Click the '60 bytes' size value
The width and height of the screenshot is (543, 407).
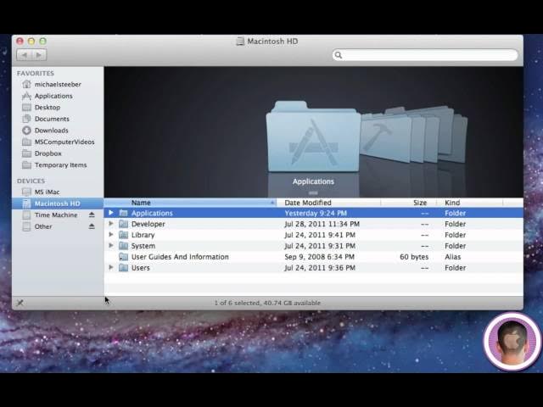tap(414, 257)
